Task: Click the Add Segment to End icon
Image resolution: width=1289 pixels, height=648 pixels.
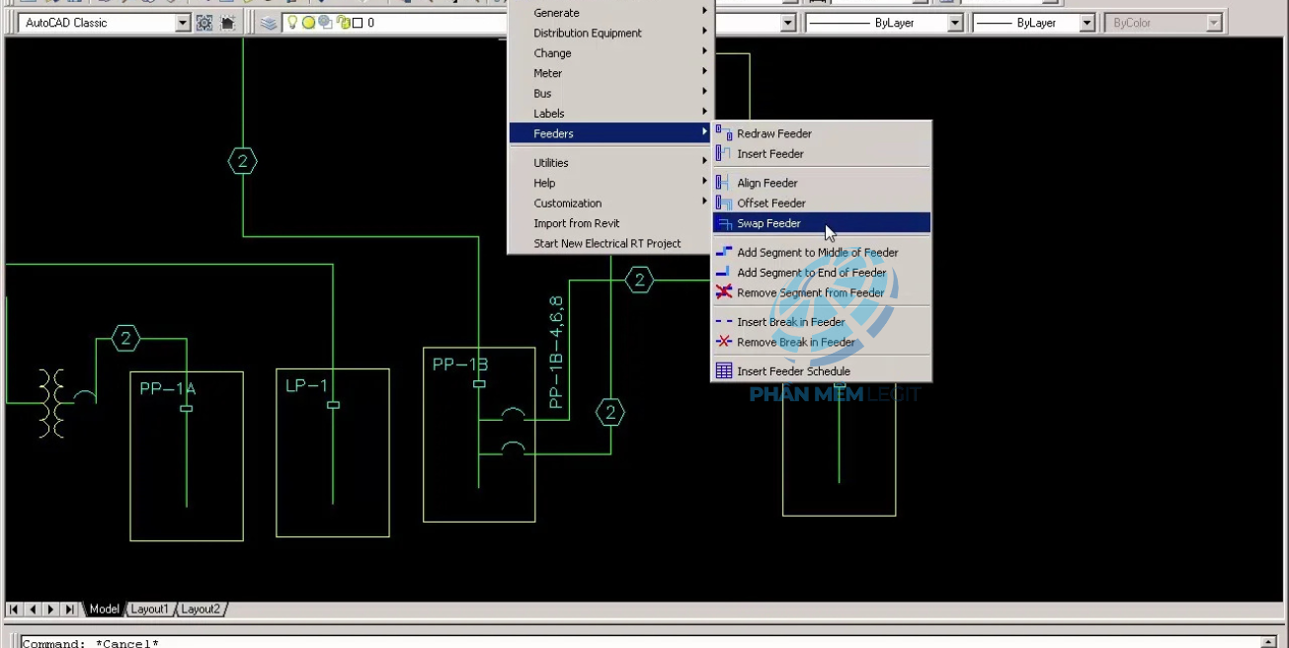Action: (x=724, y=273)
